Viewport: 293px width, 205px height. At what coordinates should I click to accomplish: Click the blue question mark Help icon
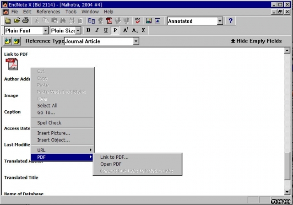tap(230, 21)
